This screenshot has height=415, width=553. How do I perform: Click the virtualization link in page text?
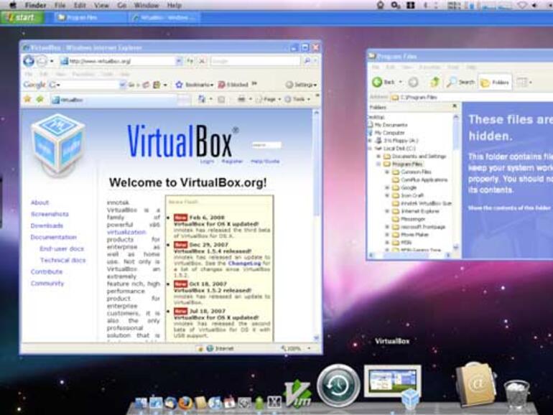point(126,232)
